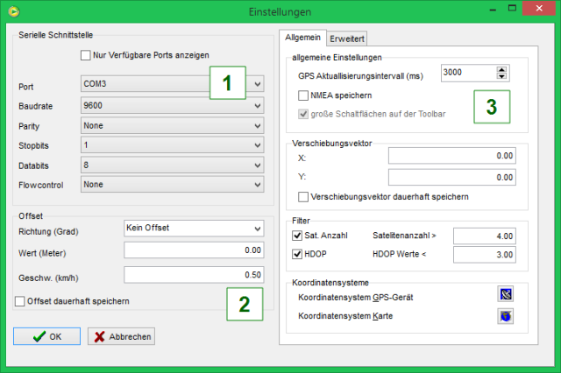Enable Nur Verfügbare Ports anzeigen checkbox

point(86,55)
